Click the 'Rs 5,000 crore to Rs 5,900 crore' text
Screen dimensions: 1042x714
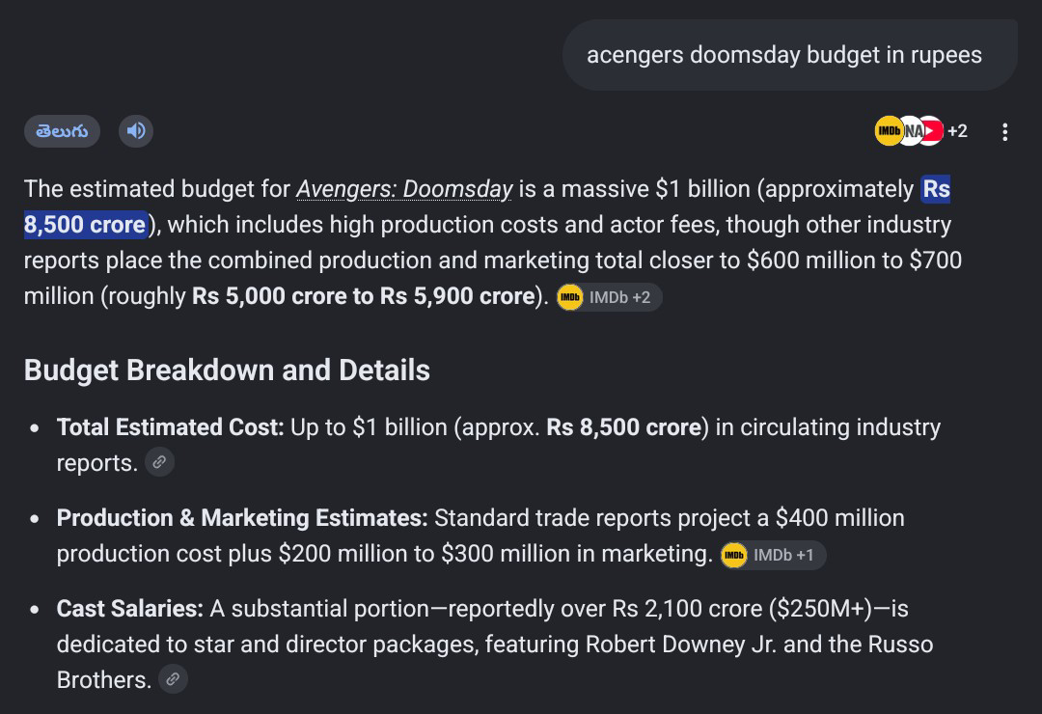click(x=364, y=296)
